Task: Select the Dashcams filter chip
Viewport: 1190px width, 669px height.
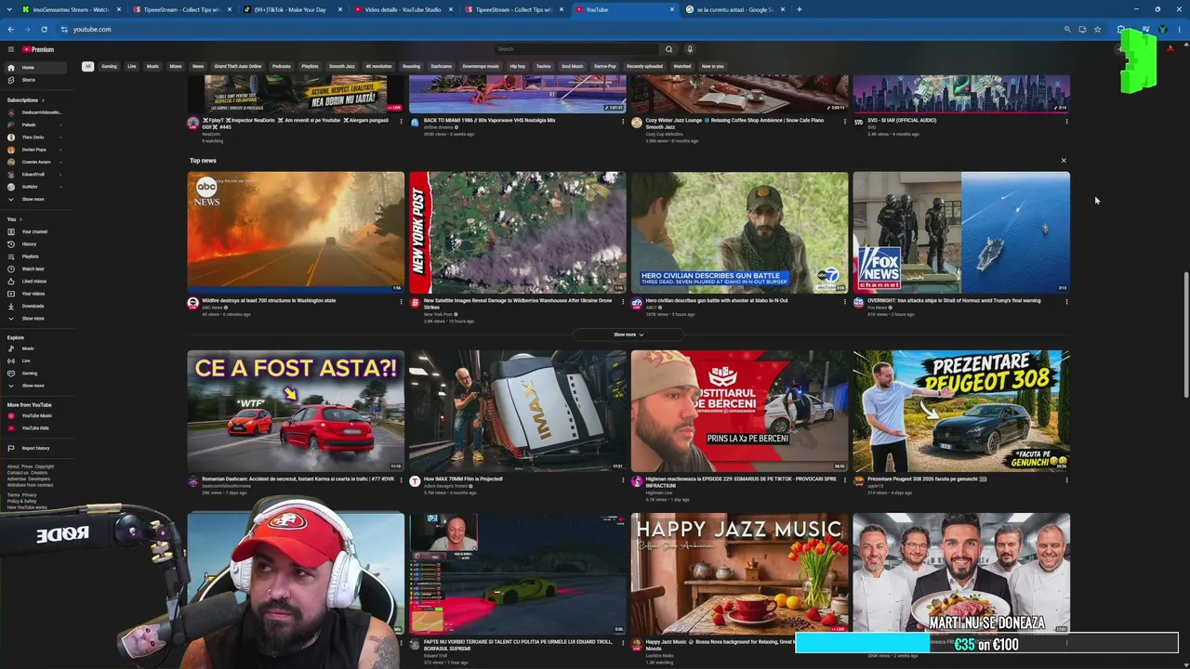Action: 441,66
